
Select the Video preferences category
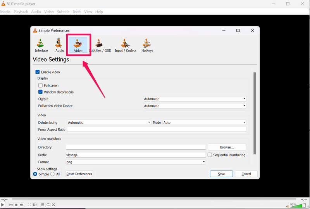coord(78,45)
